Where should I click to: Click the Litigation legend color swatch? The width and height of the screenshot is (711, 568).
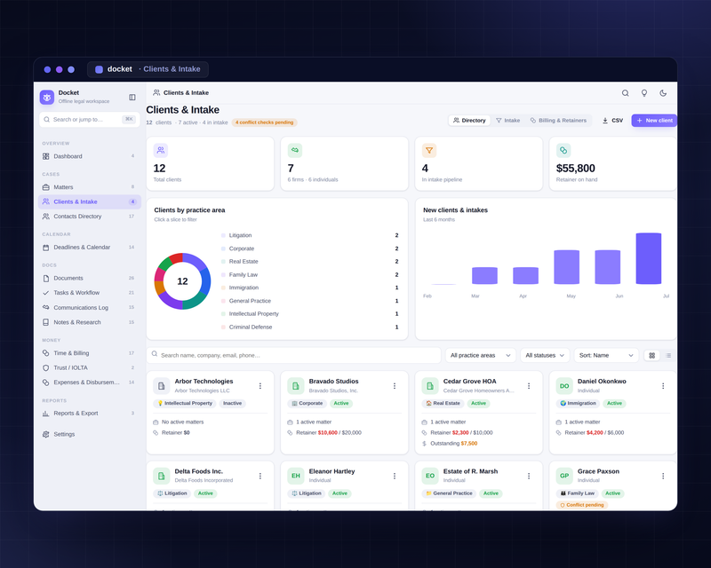[223, 235]
